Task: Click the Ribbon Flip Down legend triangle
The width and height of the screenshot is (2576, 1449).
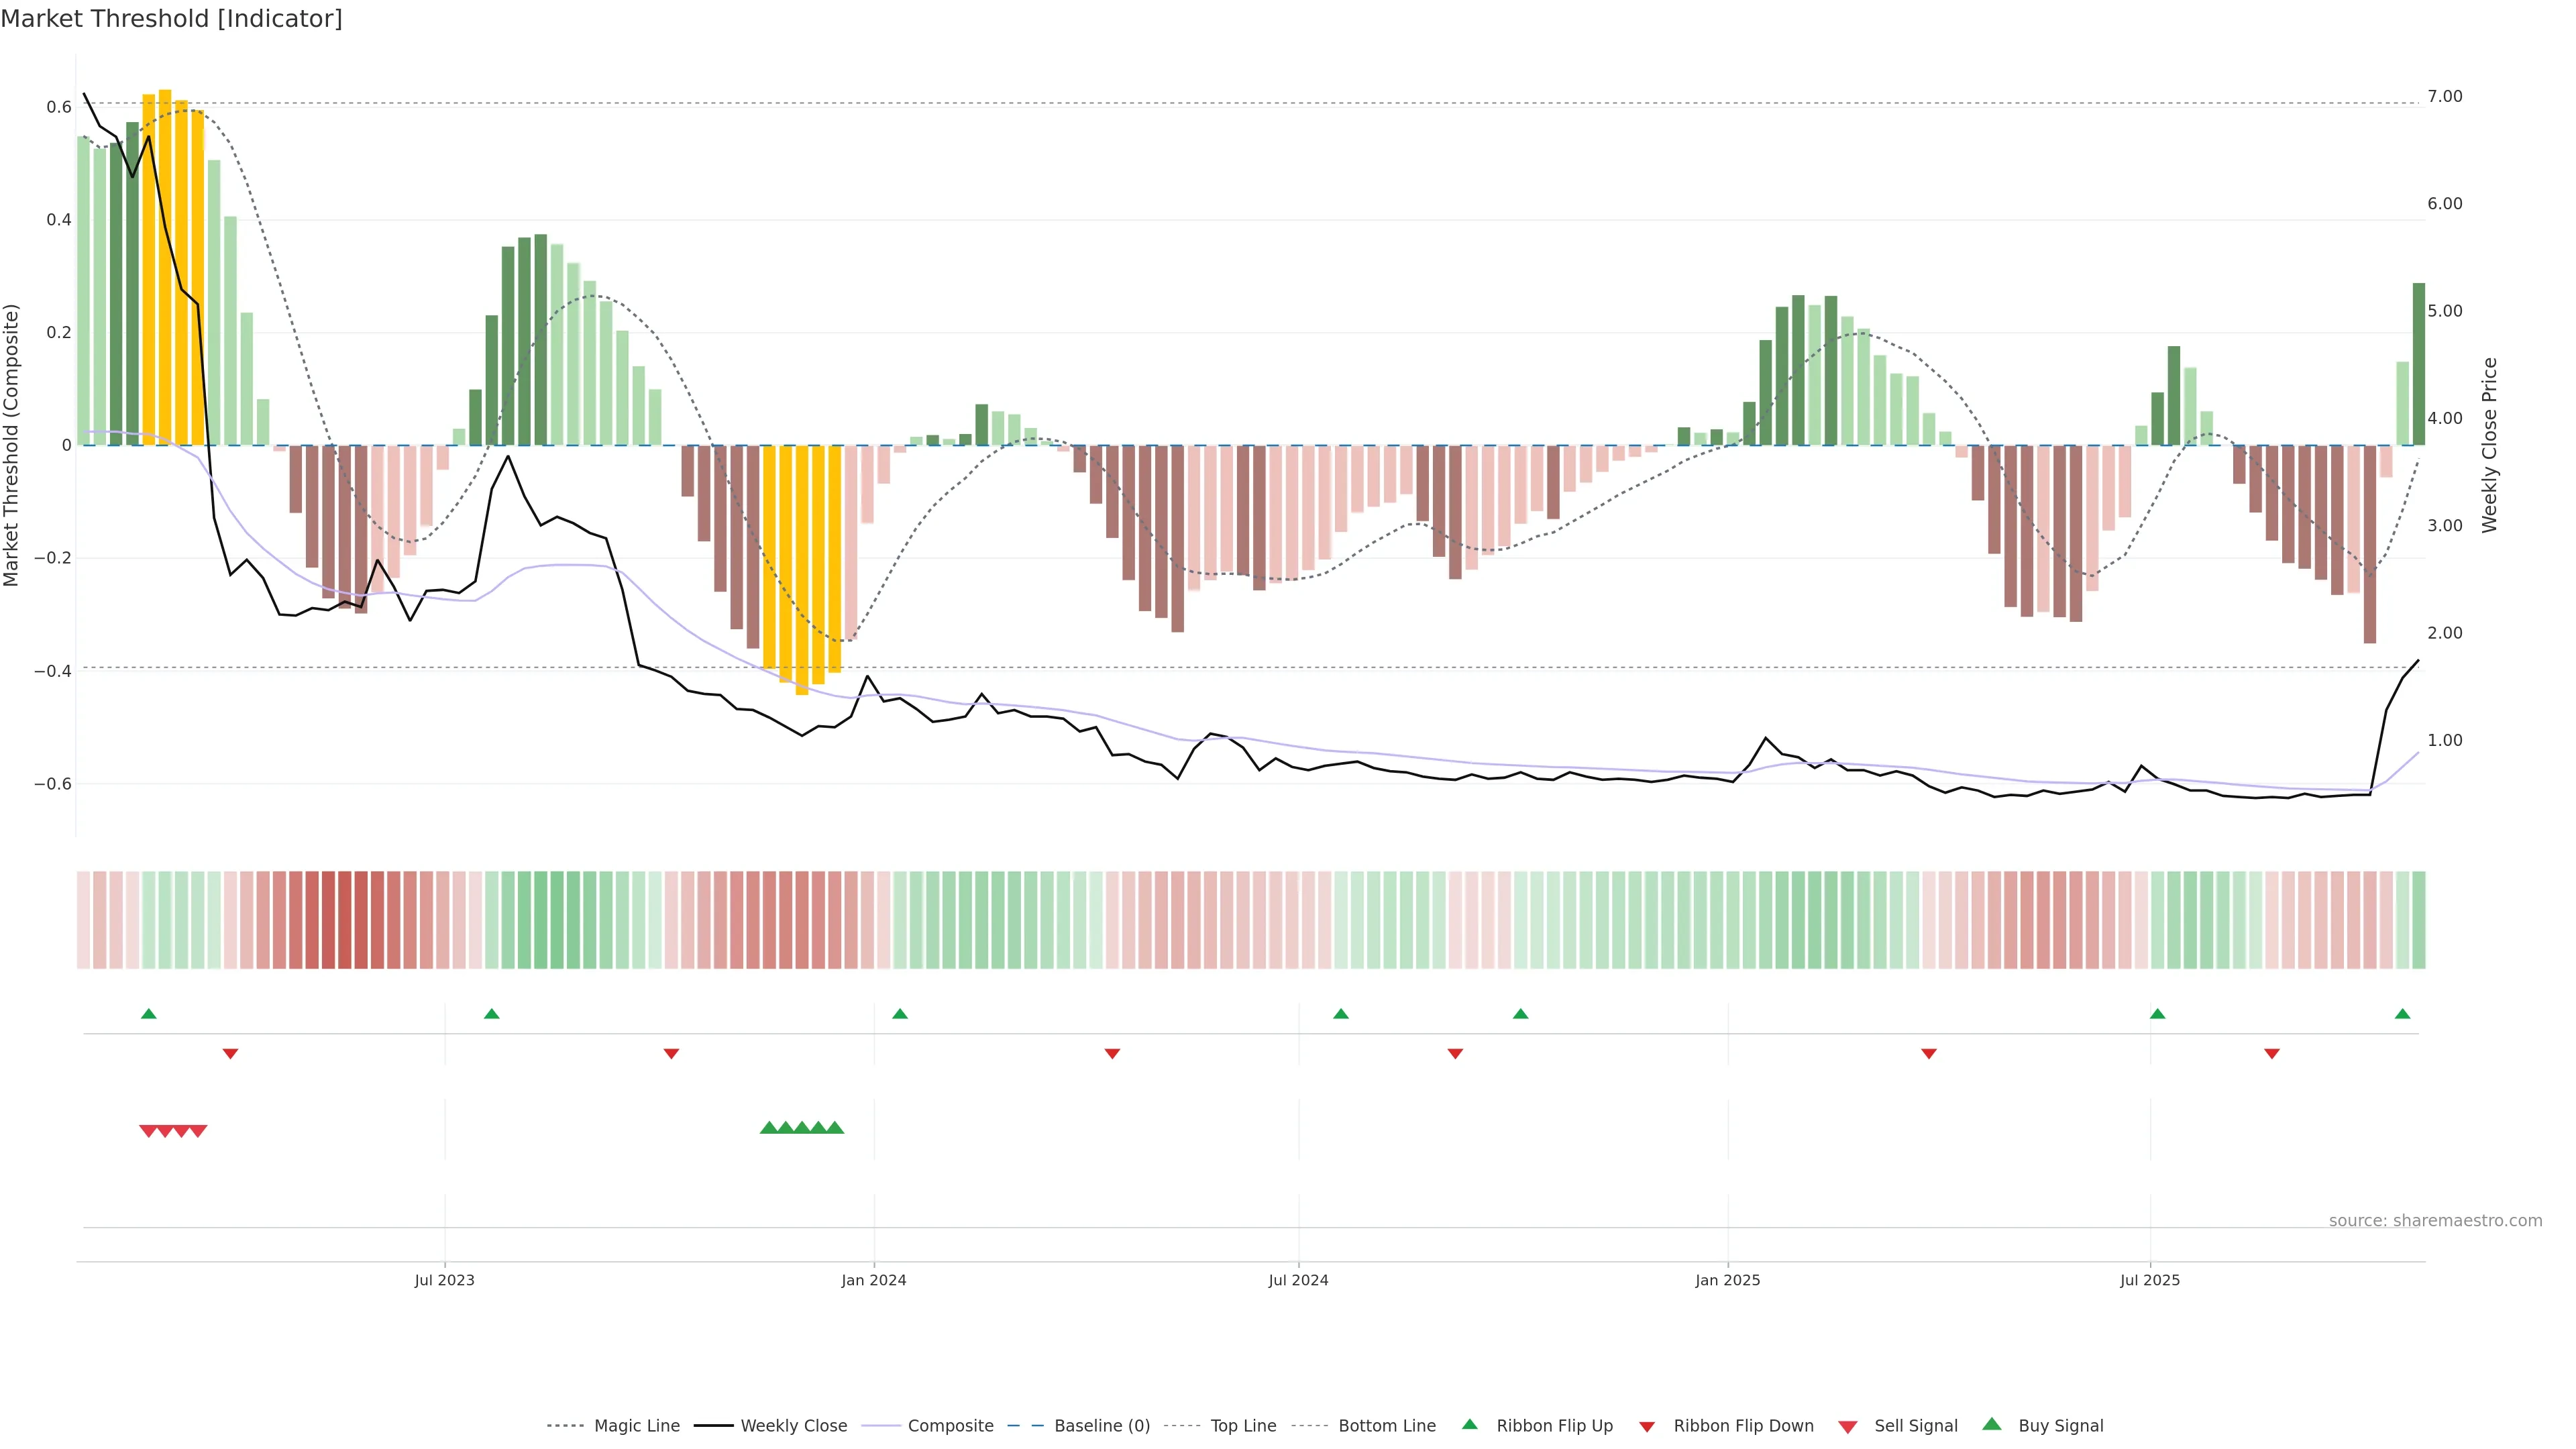Action: coord(1647,1427)
